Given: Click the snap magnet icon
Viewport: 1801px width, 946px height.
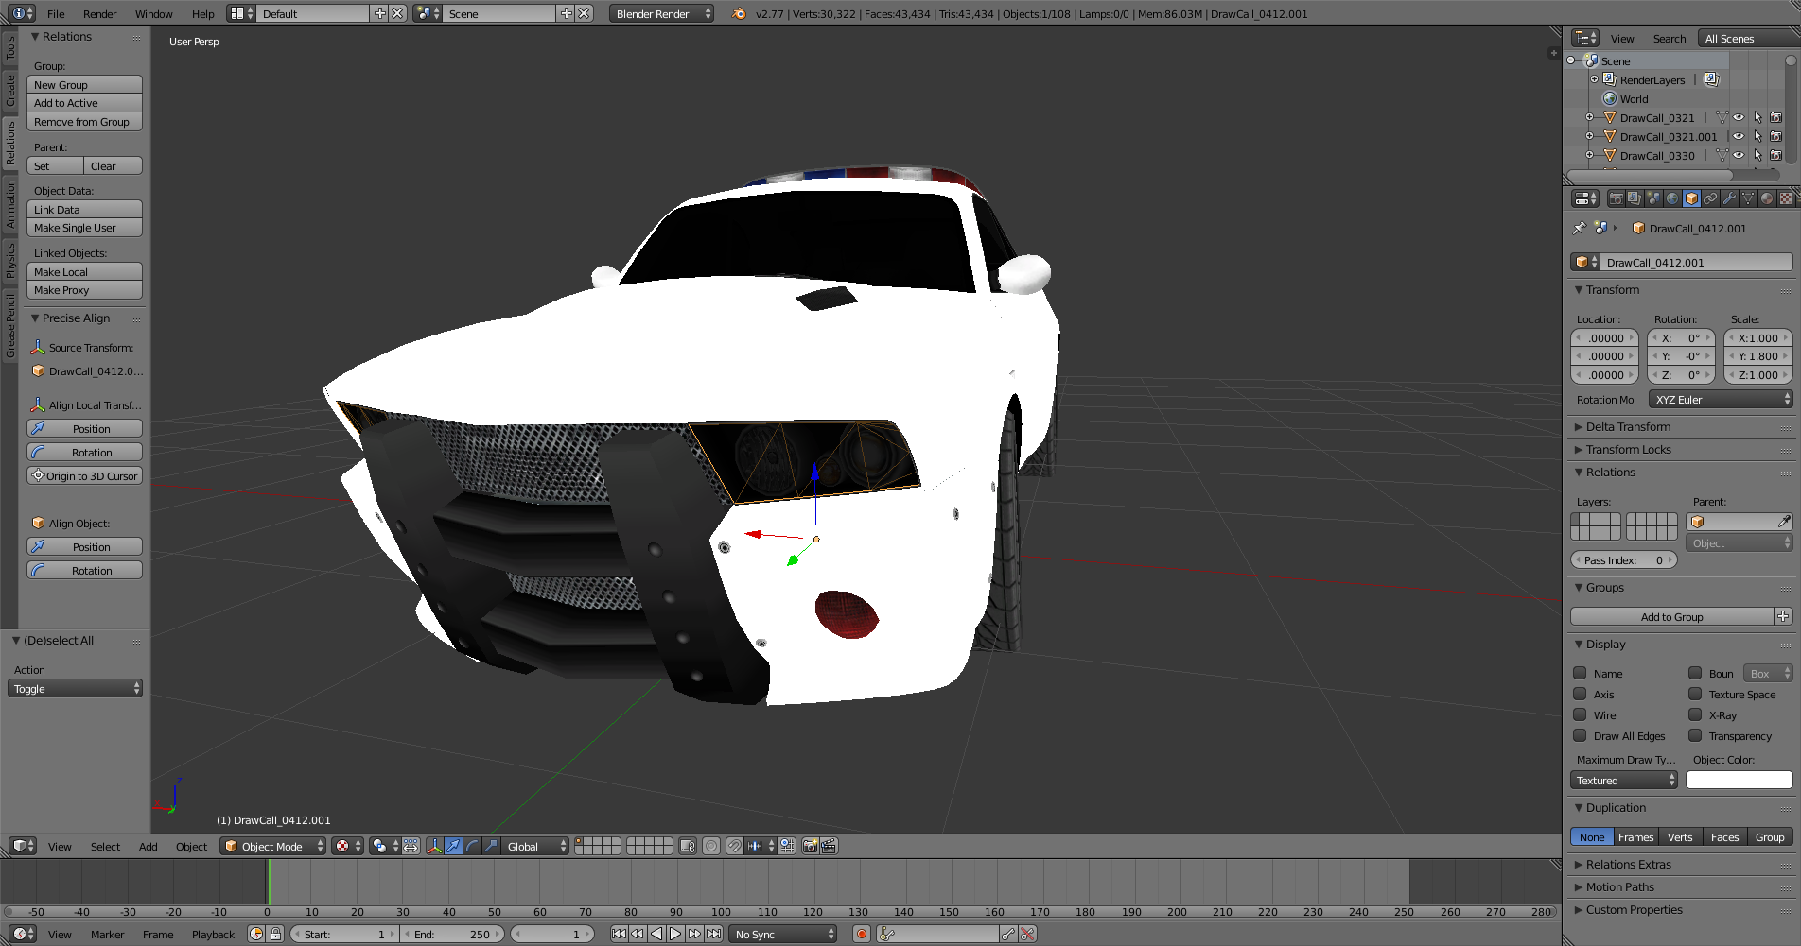Looking at the screenshot, I should click(735, 846).
